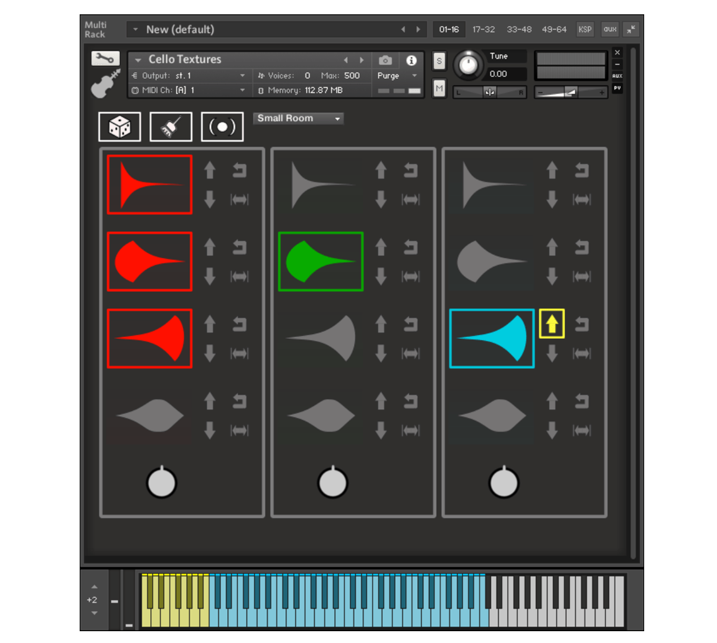Toggle the green shape in middle column

point(321,261)
